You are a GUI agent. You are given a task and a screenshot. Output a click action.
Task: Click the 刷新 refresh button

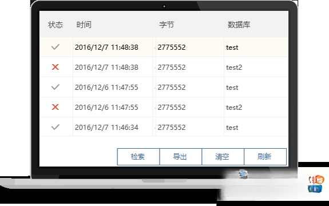coord(265,157)
